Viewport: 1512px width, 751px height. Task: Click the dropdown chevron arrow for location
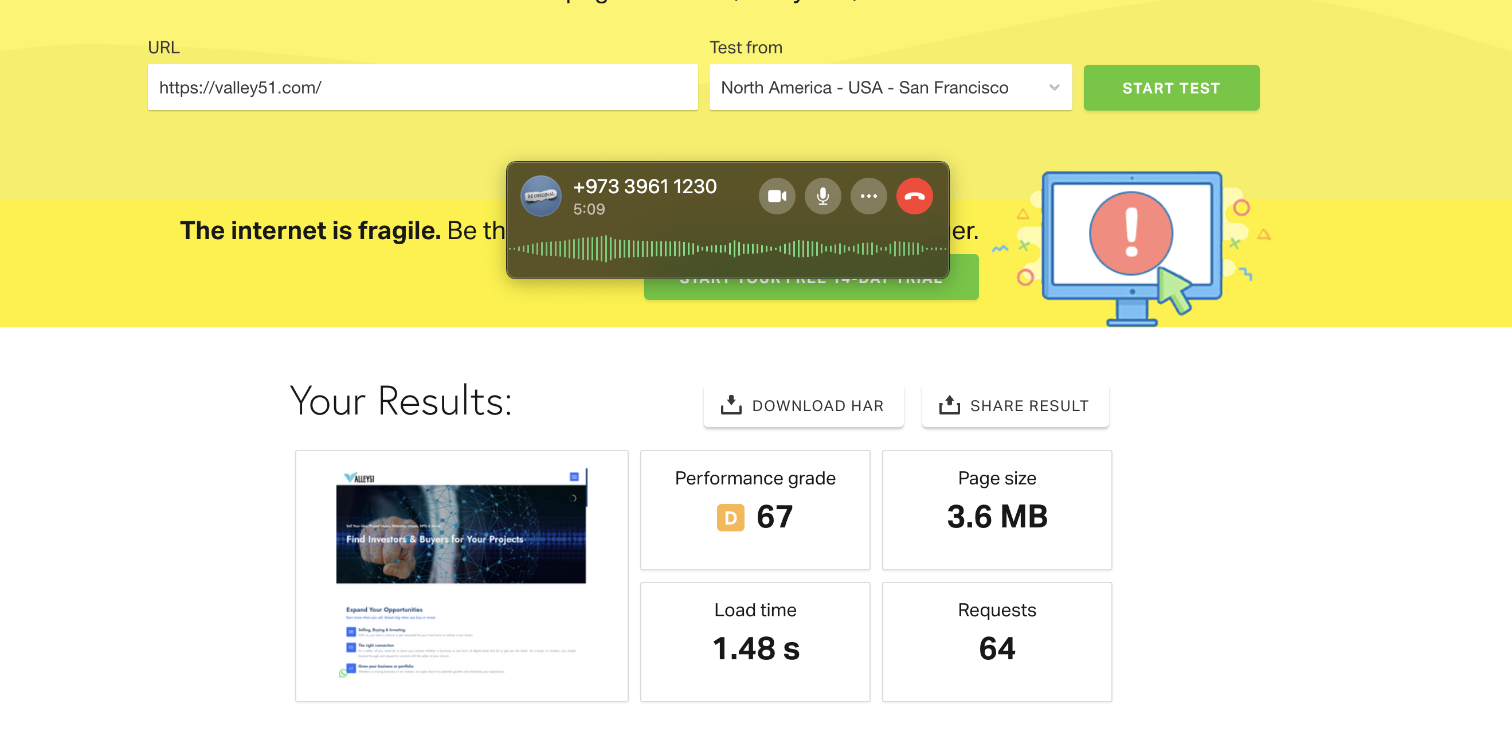point(1054,88)
